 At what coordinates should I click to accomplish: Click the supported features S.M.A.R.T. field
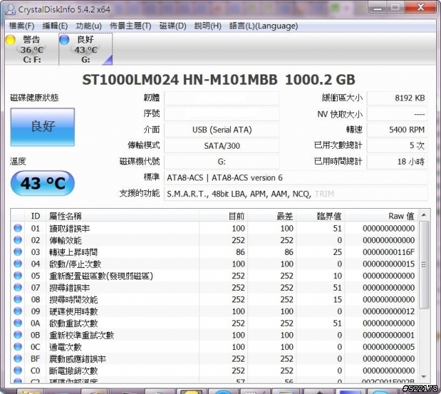[x=296, y=194]
